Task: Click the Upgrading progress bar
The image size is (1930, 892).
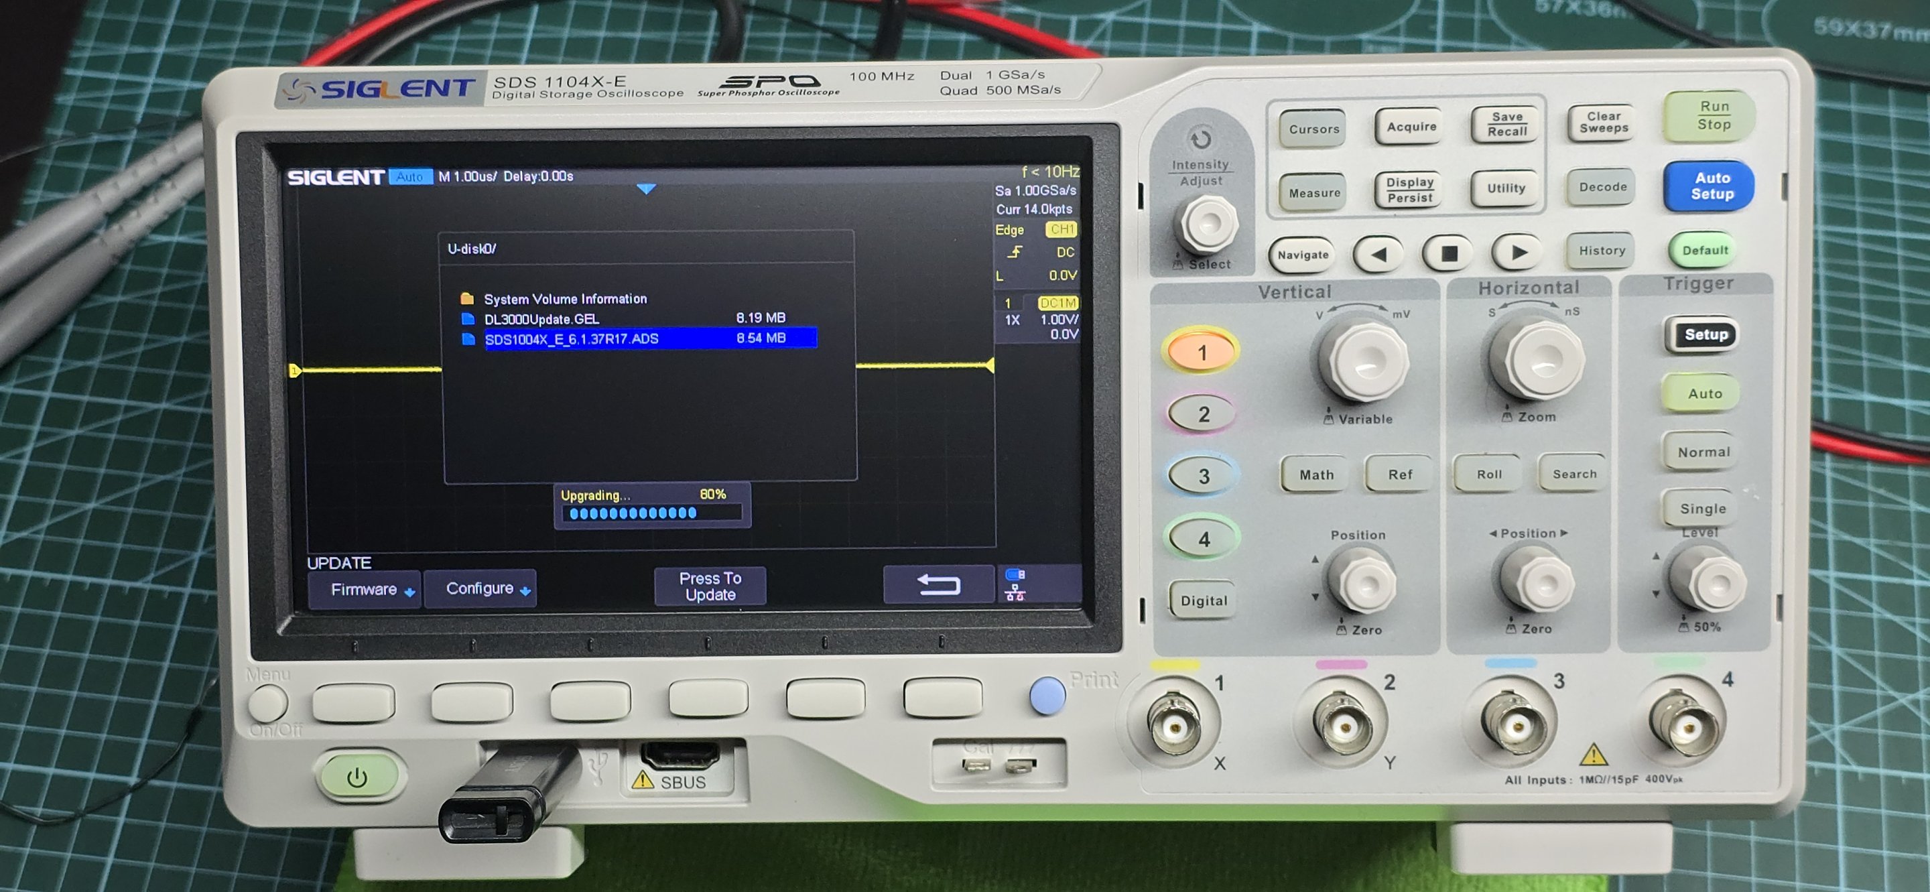Action: pos(652,513)
